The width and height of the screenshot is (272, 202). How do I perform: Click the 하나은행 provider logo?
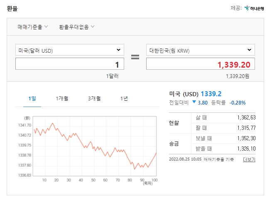point(254,8)
